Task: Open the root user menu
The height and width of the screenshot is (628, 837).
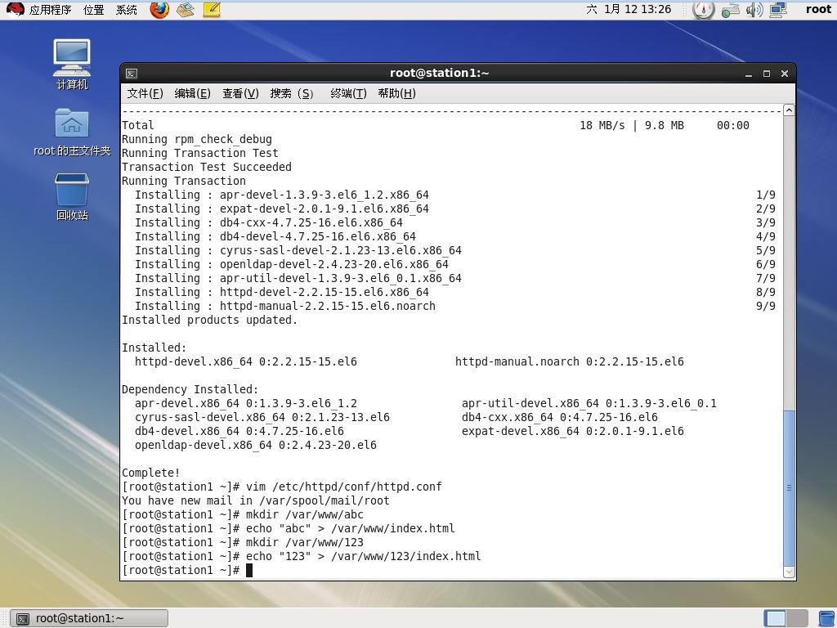Action: [818, 9]
